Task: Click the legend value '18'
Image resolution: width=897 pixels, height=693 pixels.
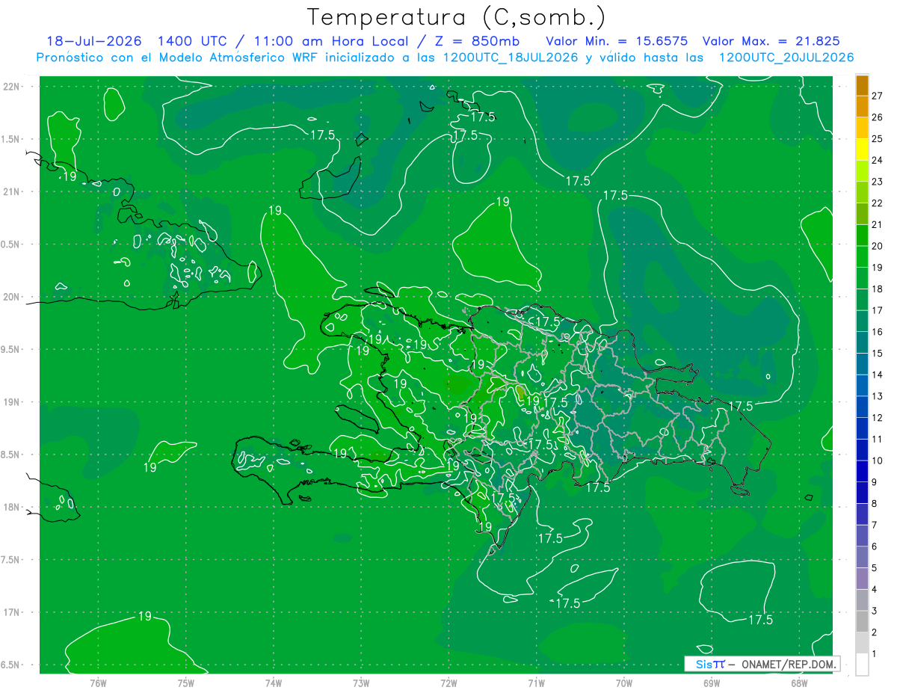Action: 878,288
